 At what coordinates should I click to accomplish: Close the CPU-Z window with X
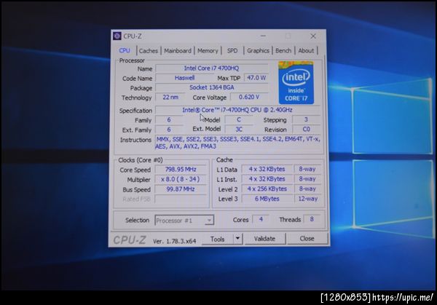tap(313, 36)
